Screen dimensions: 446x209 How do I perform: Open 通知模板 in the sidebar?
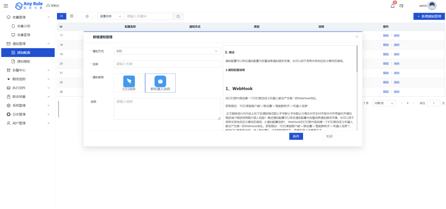24,61
